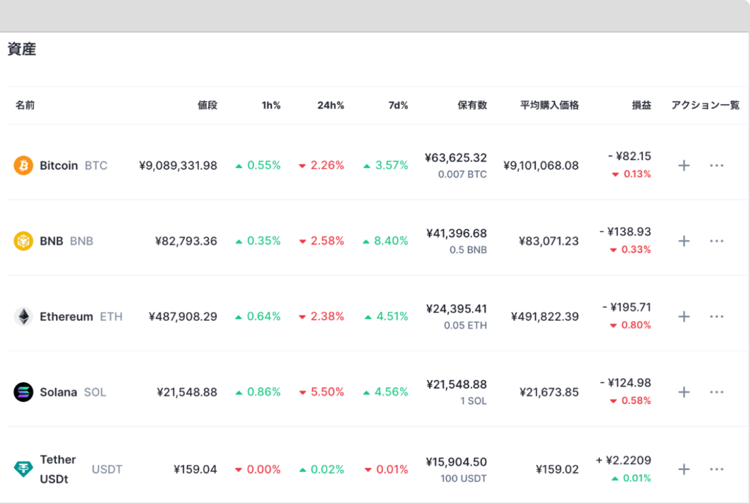
Task: Sort assets by the 1h% column header
Action: [271, 105]
